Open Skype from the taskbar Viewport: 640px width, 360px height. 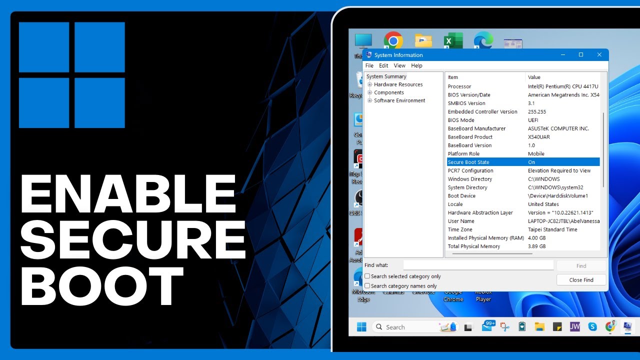(x=592, y=326)
